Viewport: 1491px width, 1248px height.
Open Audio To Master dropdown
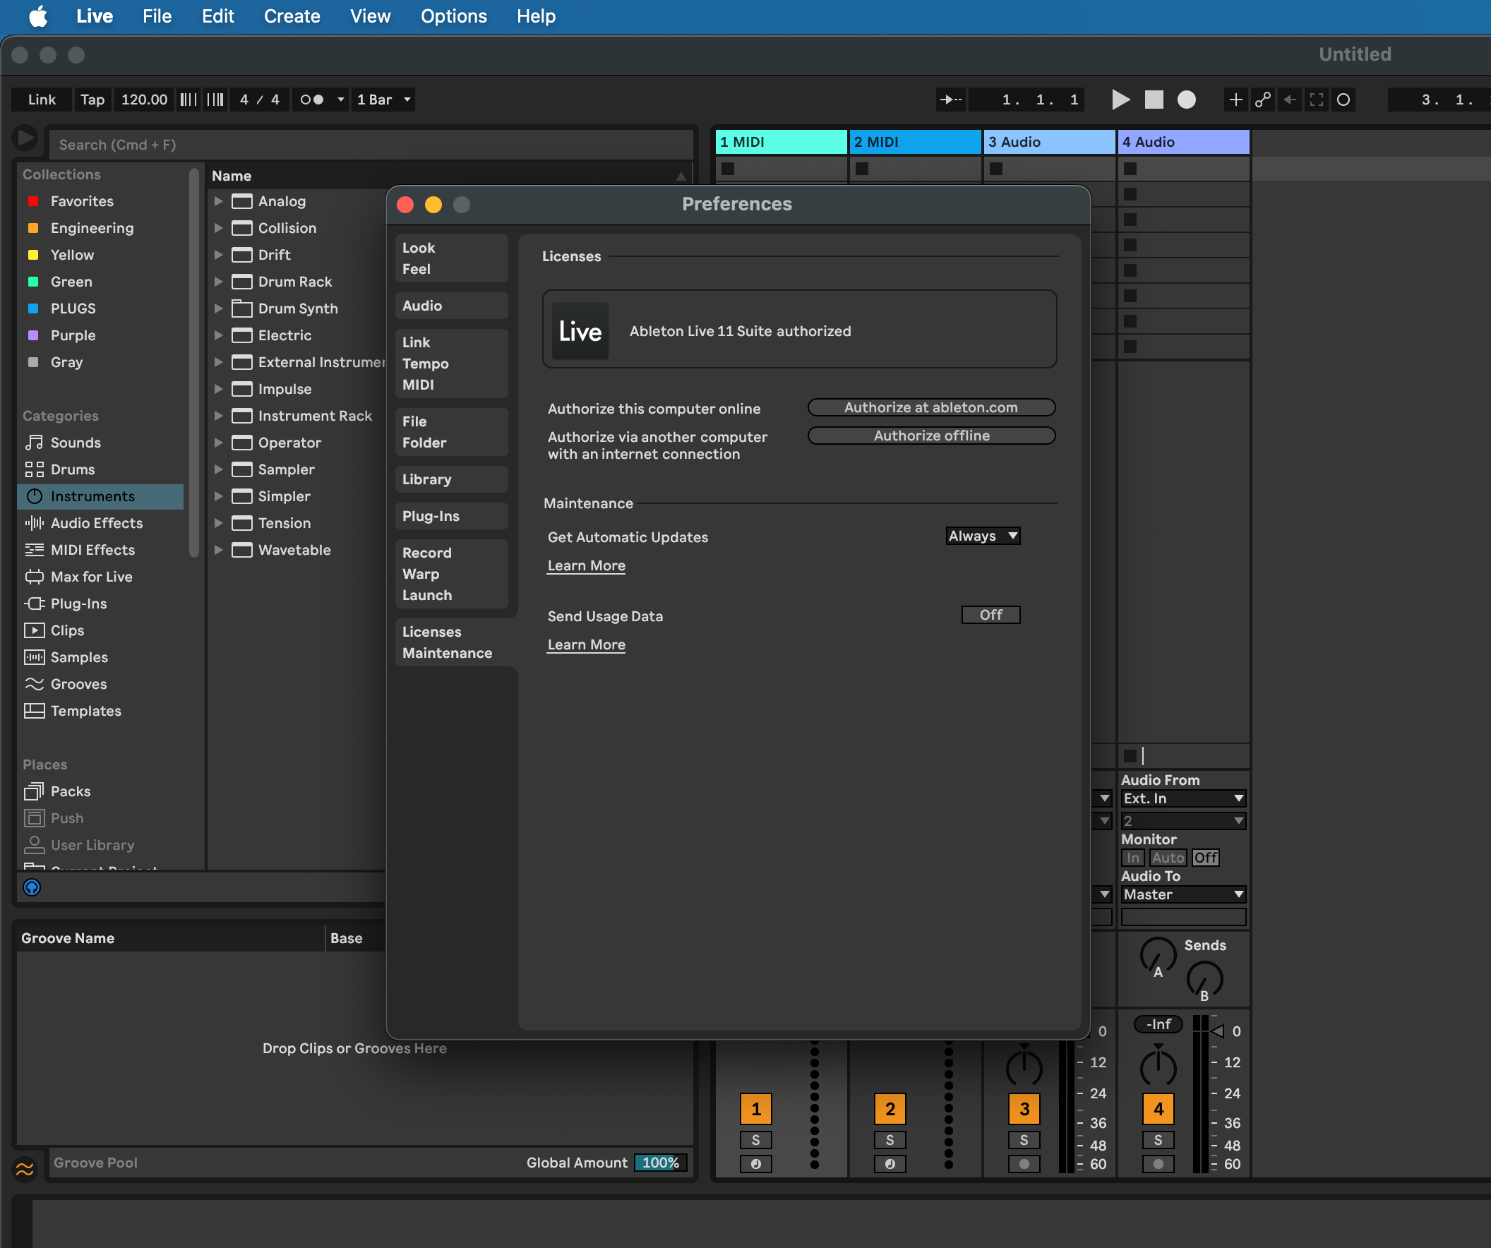click(1183, 894)
